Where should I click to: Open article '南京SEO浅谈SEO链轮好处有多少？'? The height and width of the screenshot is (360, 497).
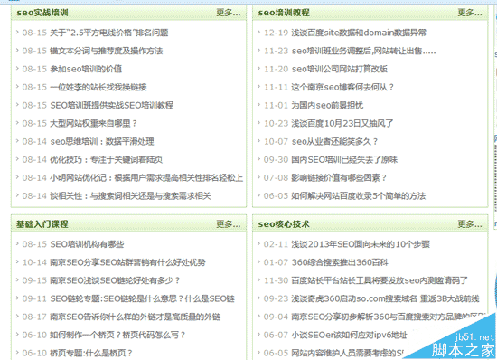(115, 280)
